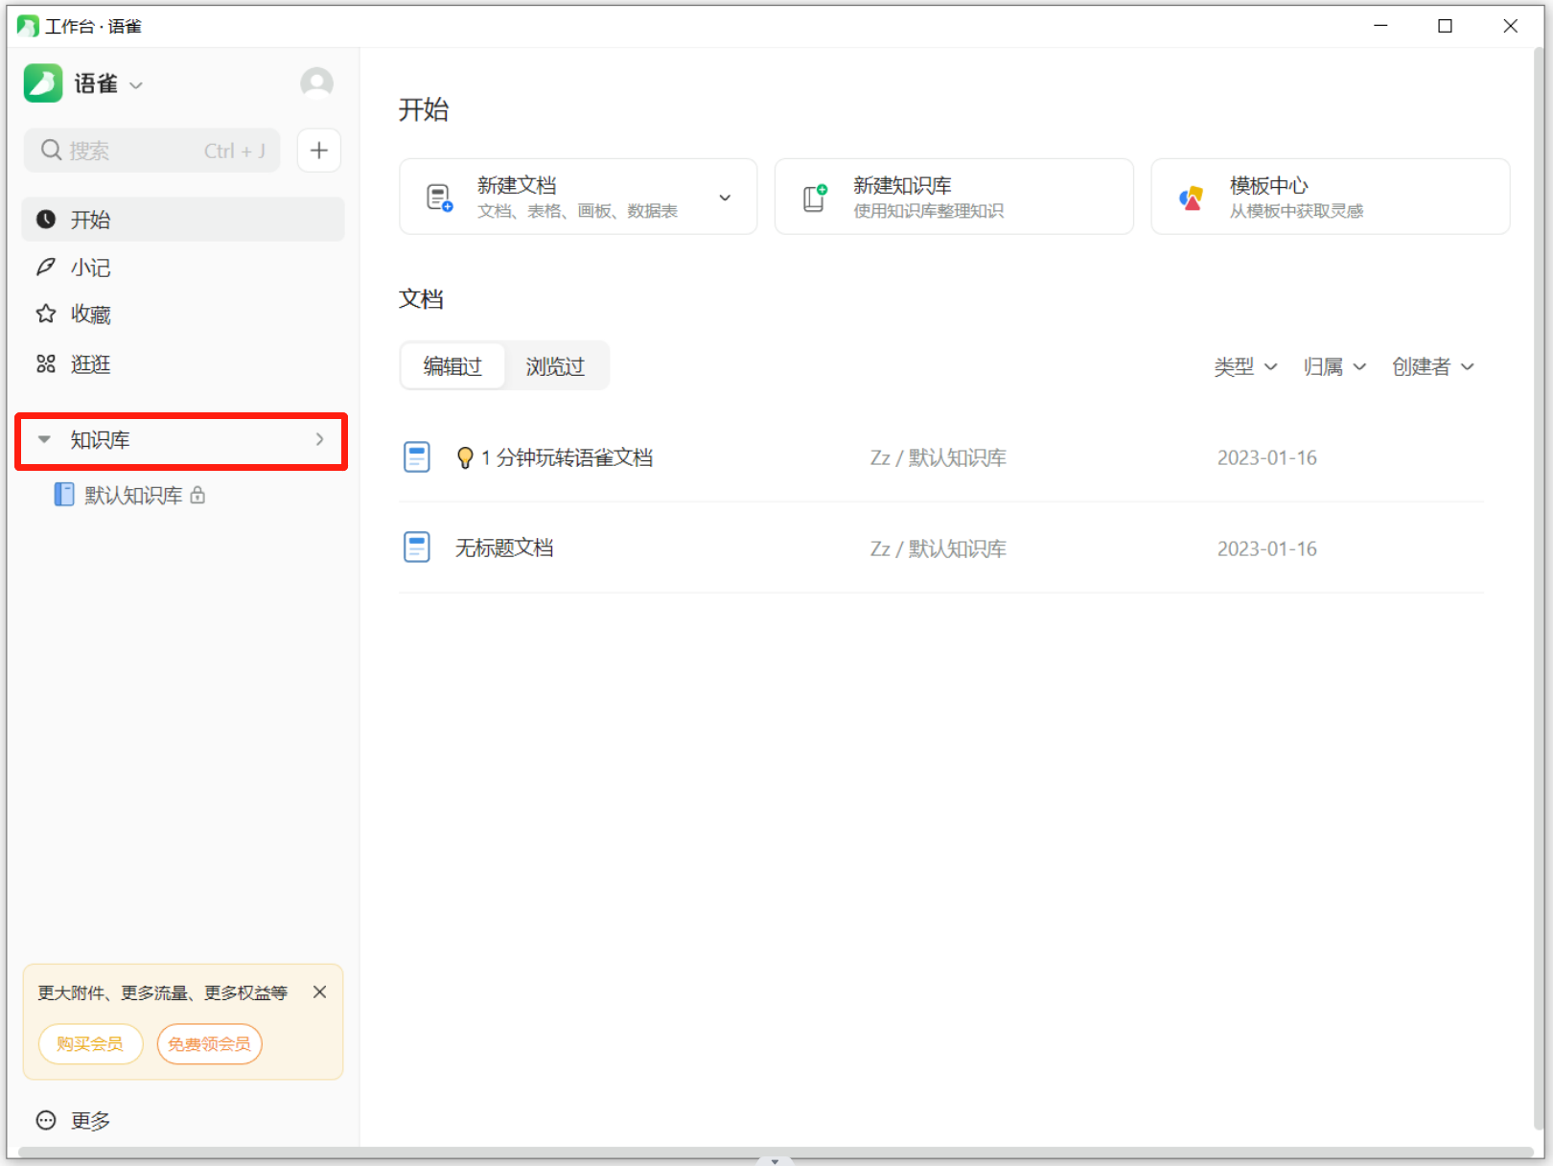The height and width of the screenshot is (1166, 1553).
Task: Click the vertical scrollbar on right edge
Action: click(1540, 590)
